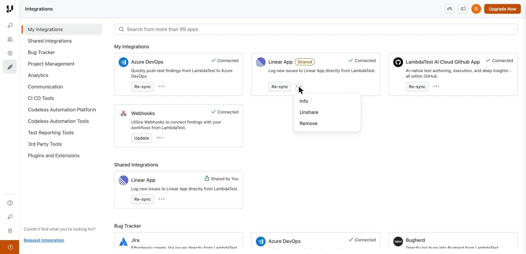Image resolution: width=526 pixels, height=254 pixels.
Task: Switch to the Analytics category
Action: pyautogui.click(x=38, y=75)
